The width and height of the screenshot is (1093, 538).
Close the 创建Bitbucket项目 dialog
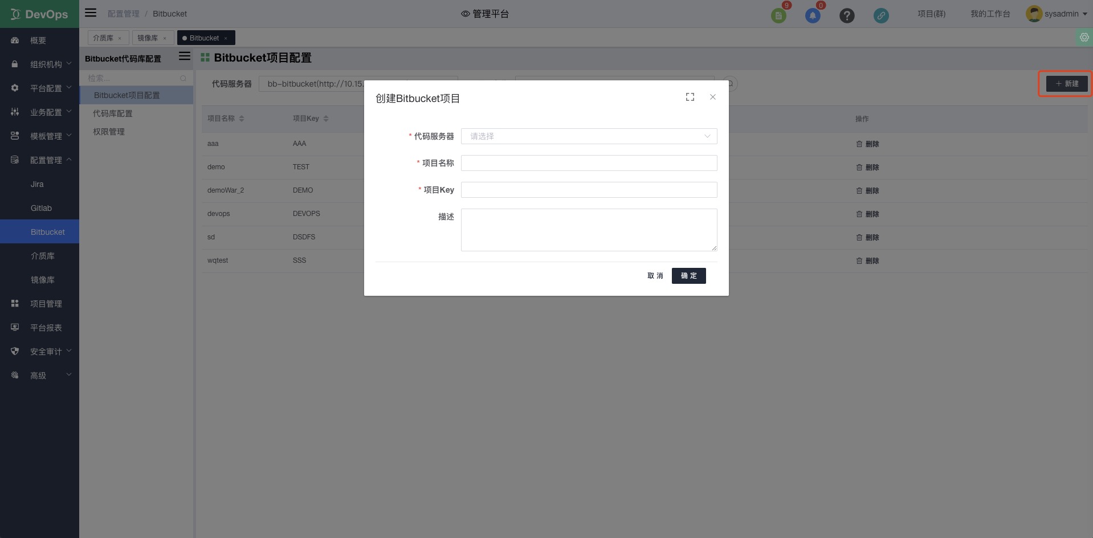click(x=713, y=97)
